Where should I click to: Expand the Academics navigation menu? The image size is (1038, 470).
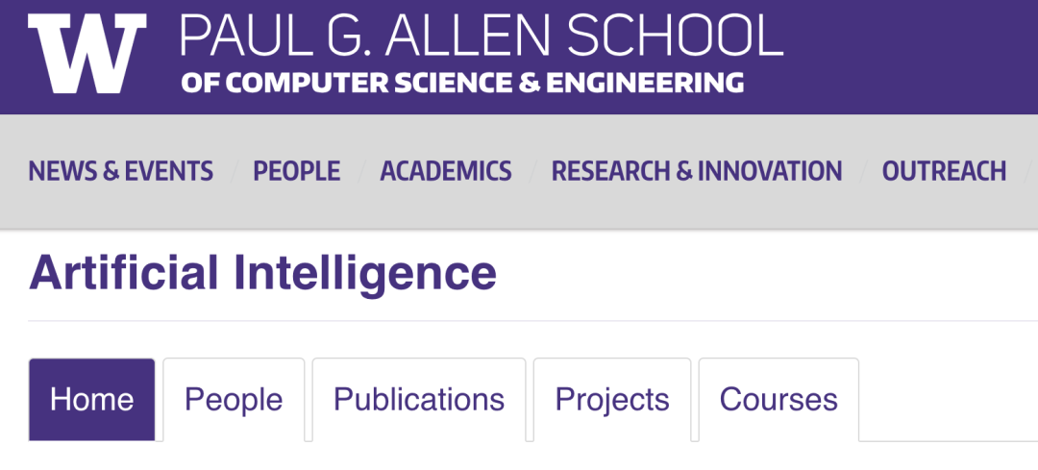(446, 171)
